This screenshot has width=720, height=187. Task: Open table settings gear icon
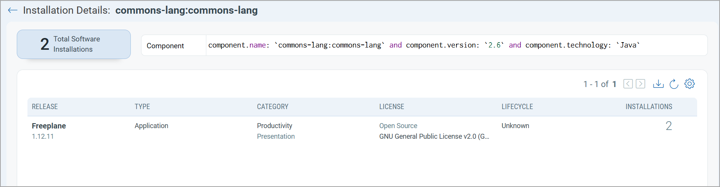(x=689, y=84)
